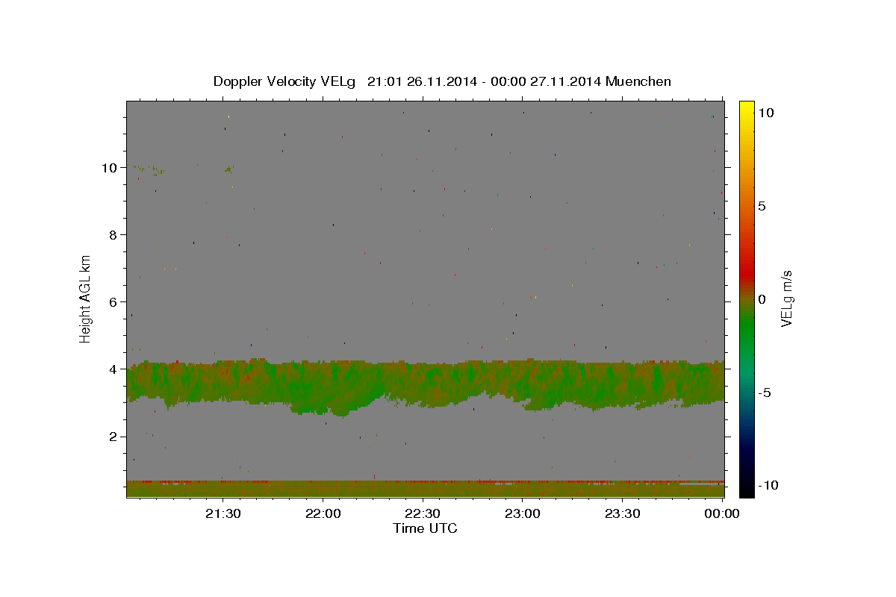Click the height axis label 10

coord(110,168)
